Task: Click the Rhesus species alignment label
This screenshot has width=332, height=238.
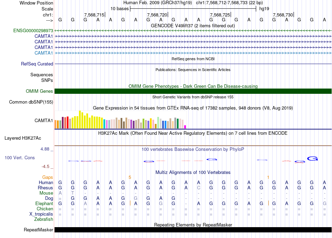Action: pos(45,188)
